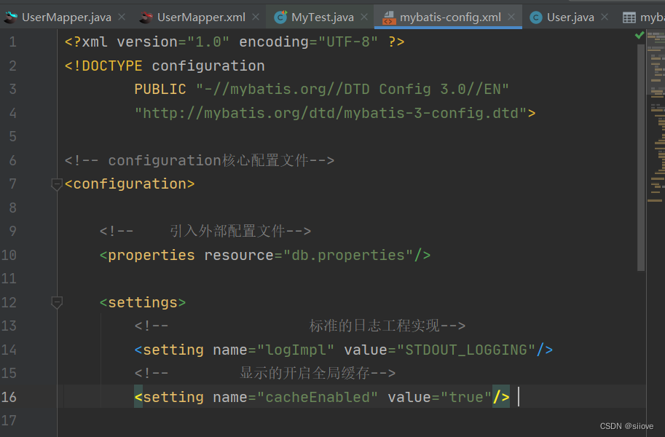The height and width of the screenshot is (437, 665).
Task: Close the UserMapper.java tab
Action: point(122,17)
